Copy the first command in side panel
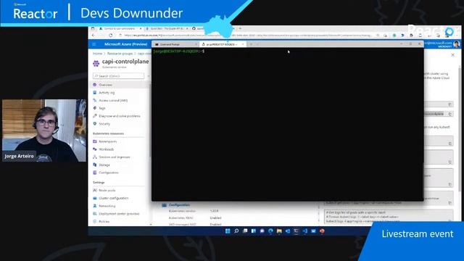This screenshot has height=261, width=464. click(450, 104)
